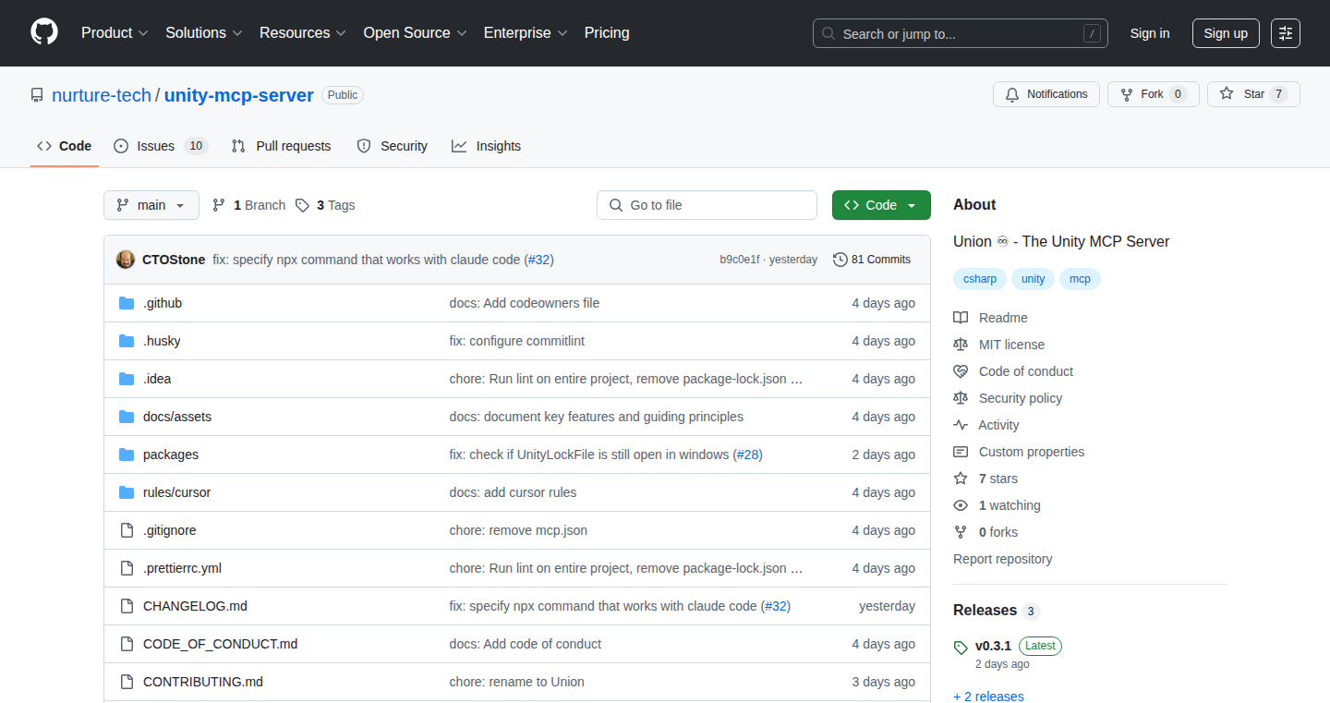Select the mcp topic tag

(1080, 279)
